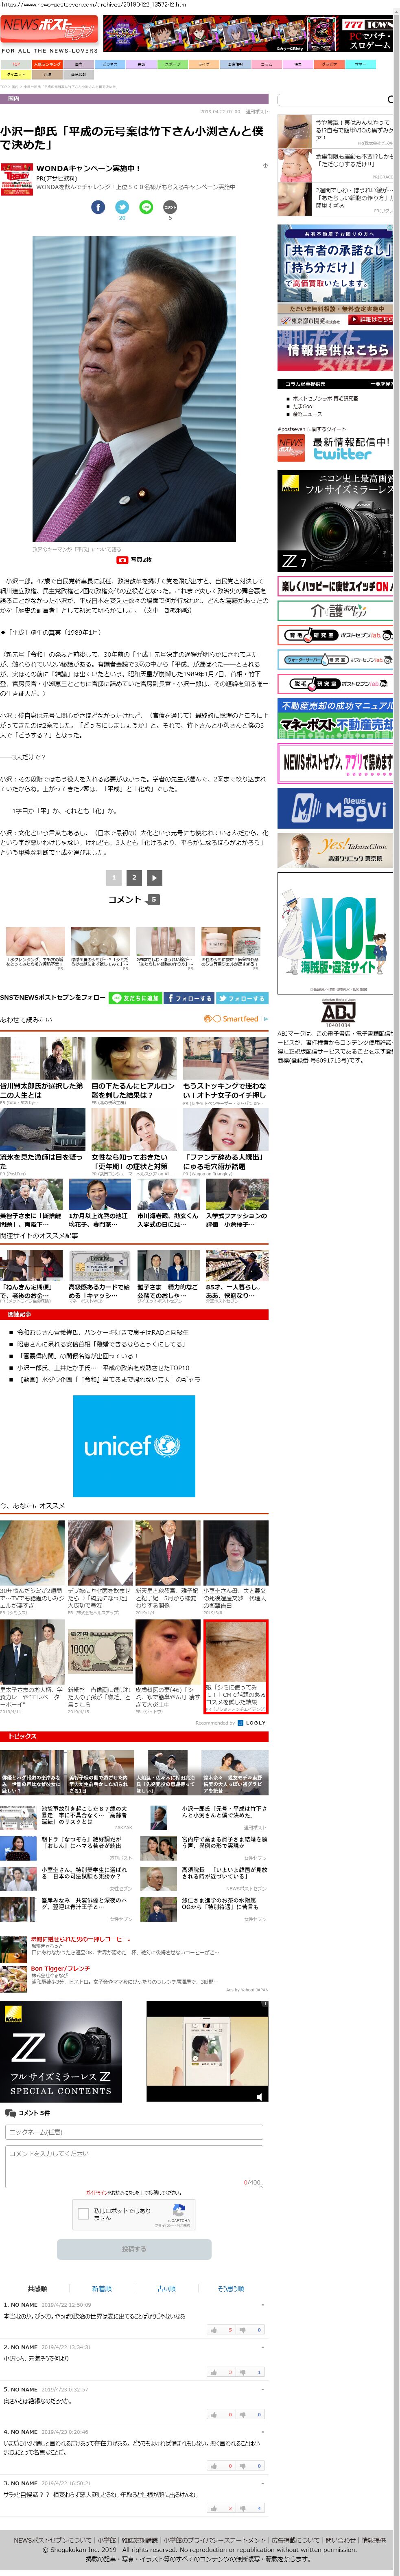This screenshot has height=2576, width=400.
Task: Expand the WONDA campaign ad info marker
Action: click(x=265, y=166)
